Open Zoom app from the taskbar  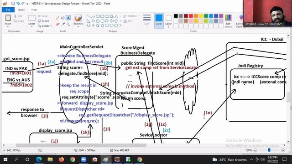click(83, 159)
